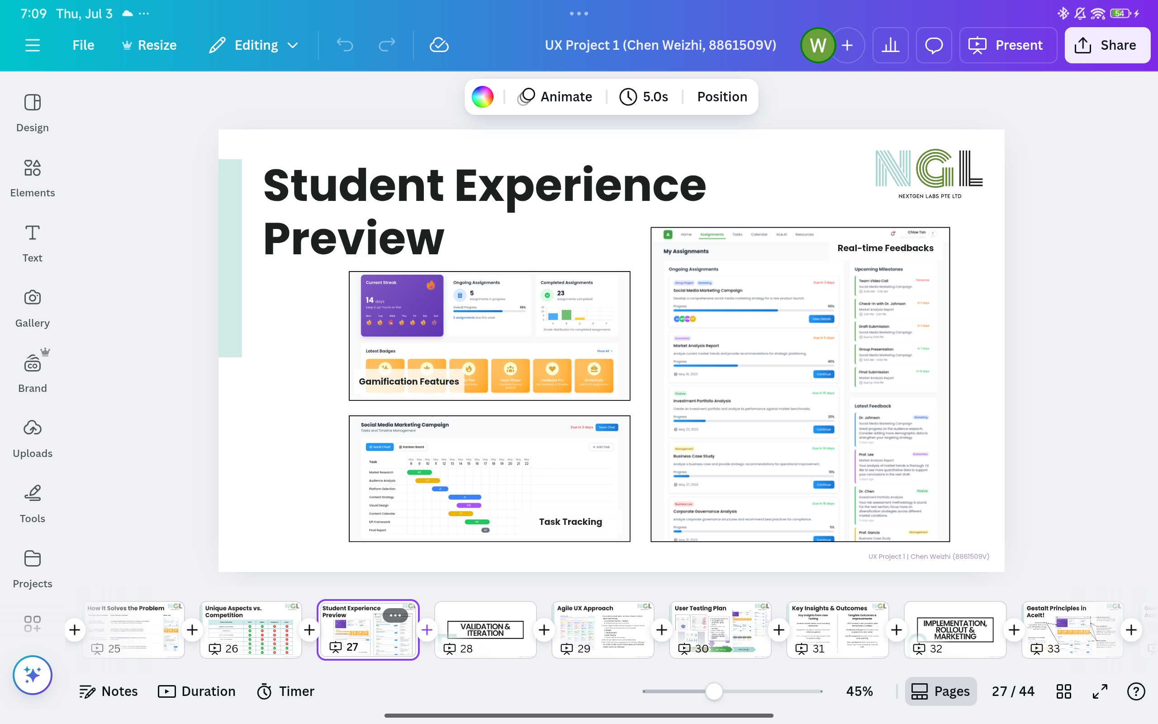Screen dimensions: 1158x724
Task: Click the Share button
Action: coord(1107,45)
